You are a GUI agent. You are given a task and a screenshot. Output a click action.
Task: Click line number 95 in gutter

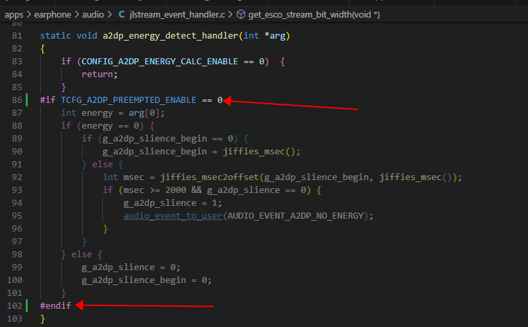(17, 216)
